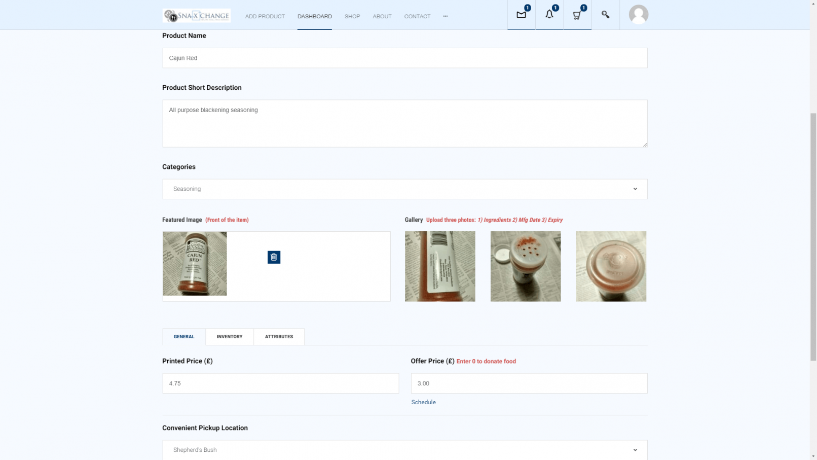Open the messages envelope icon
Screen dimensions: 817x460
521,15
